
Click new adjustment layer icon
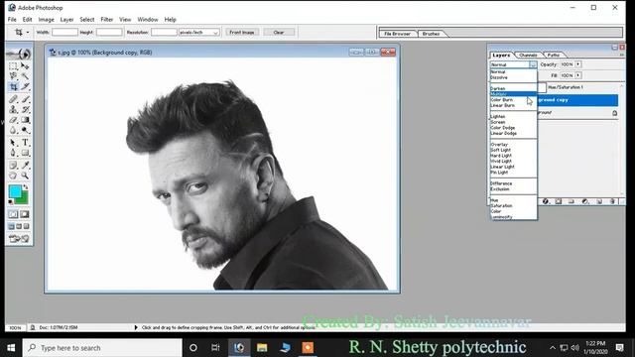[584, 201]
